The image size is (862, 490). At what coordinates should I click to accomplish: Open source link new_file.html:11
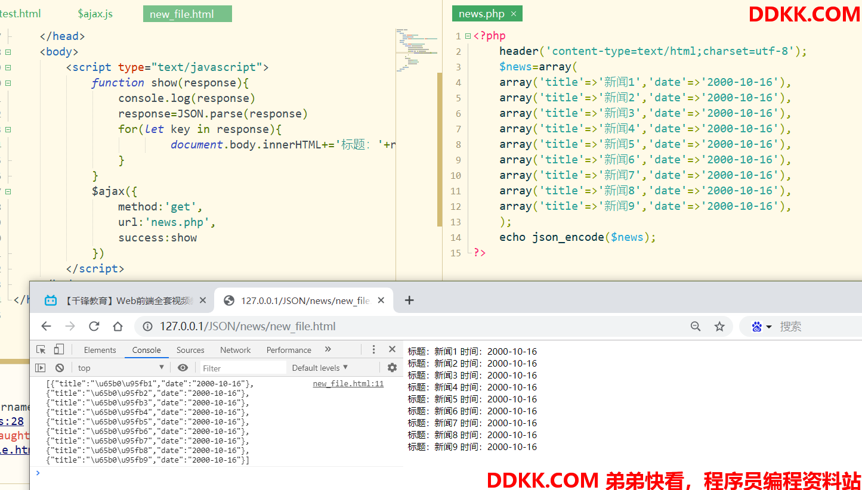tap(348, 384)
